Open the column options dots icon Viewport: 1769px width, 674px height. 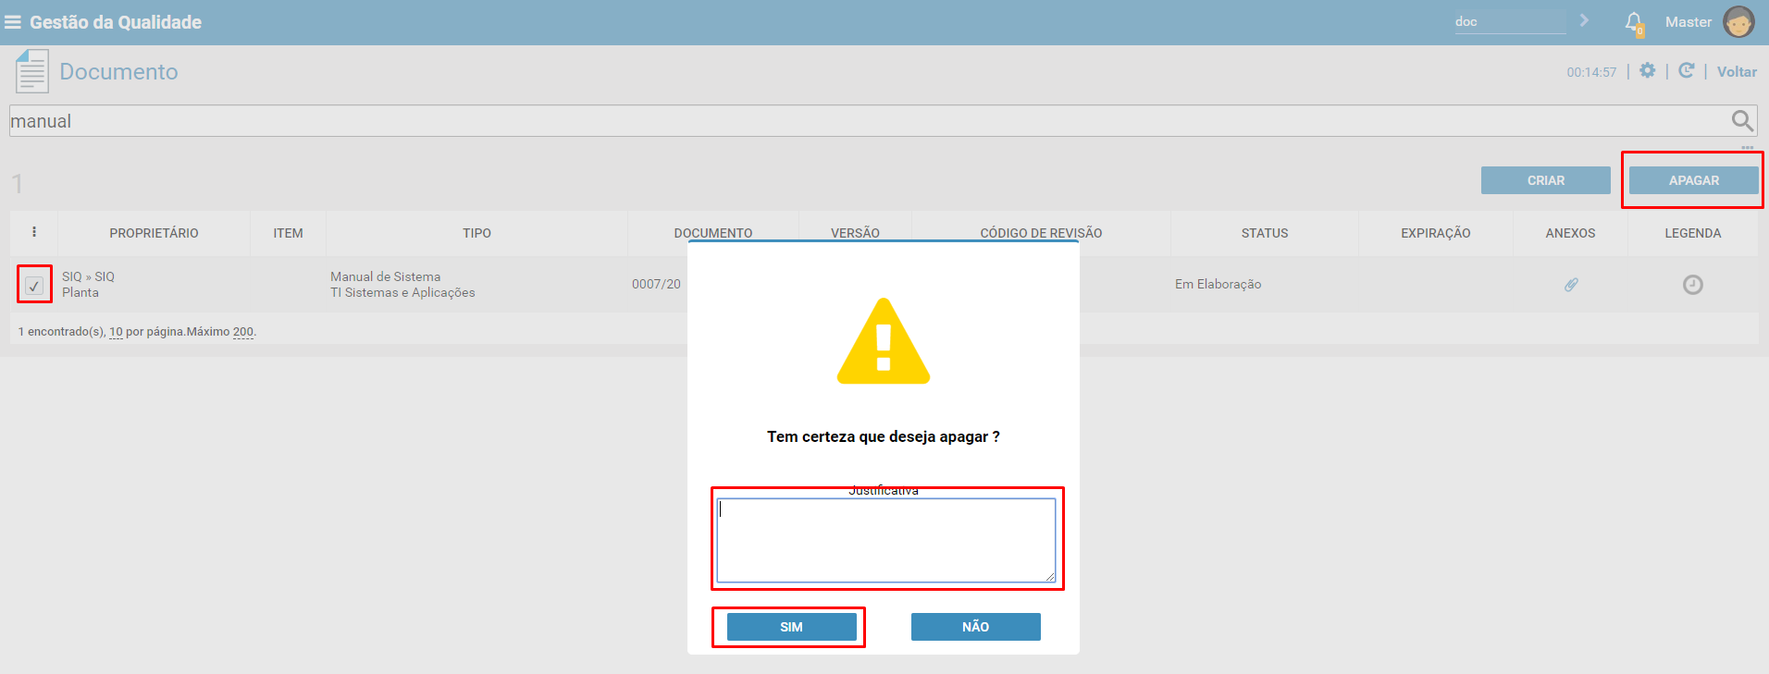34,232
